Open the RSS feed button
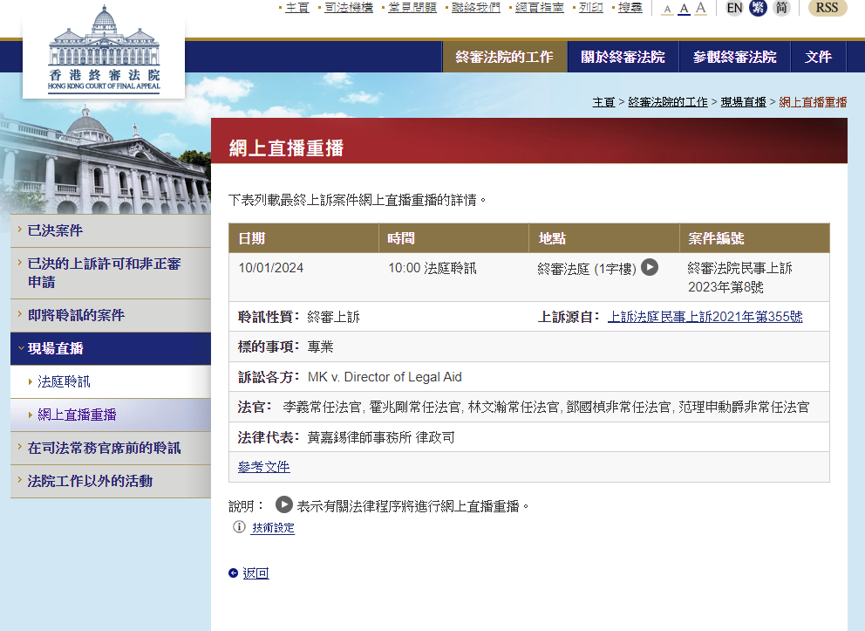The width and height of the screenshot is (865, 631). (x=827, y=8)
